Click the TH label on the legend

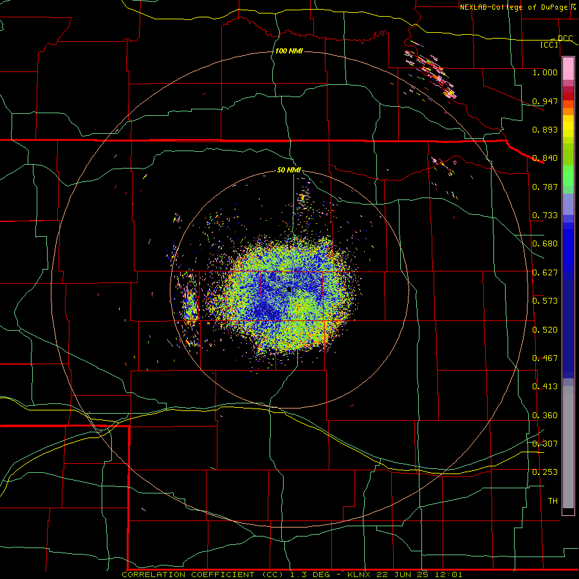[553, 501]
